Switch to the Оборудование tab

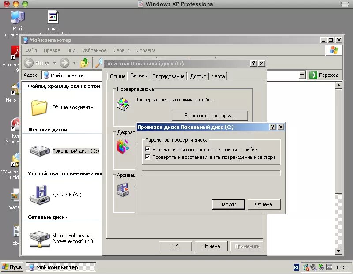tap(169, 76)
